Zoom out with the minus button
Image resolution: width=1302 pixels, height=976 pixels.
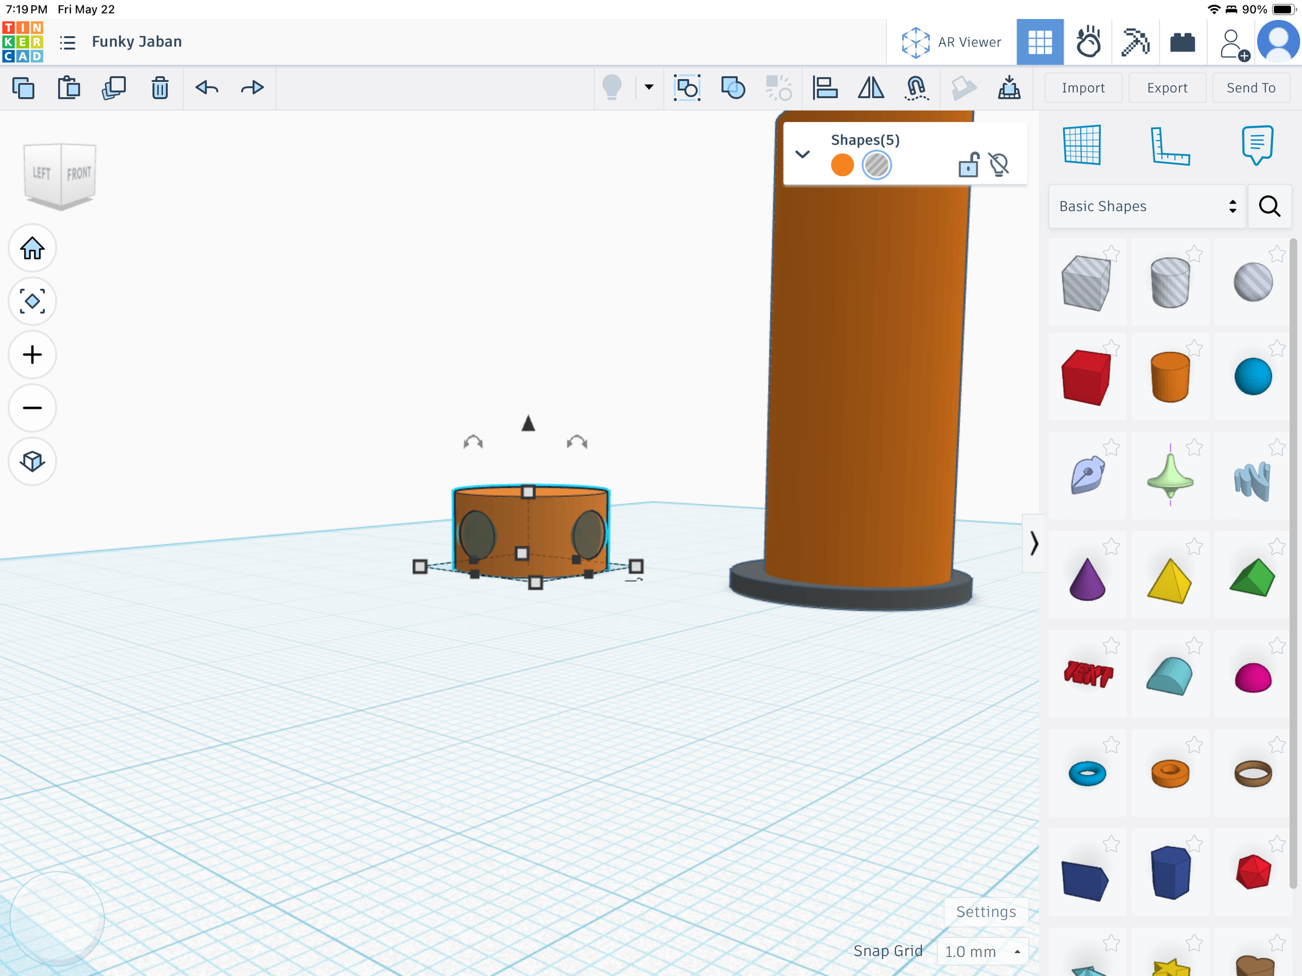click(33, 408)
